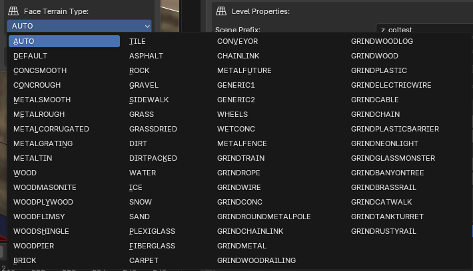Select GRINDRUSTYRAIL terrain type
The width and height of the screenshot is (473, 271).
(x=383, y=231)
